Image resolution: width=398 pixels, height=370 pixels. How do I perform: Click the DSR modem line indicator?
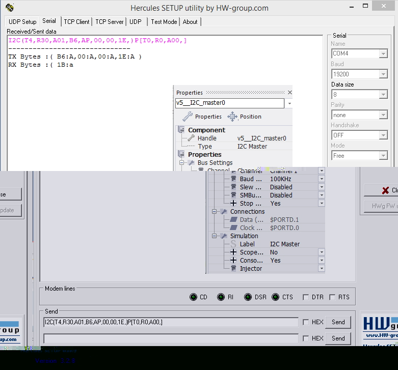click(x=248, y=297)
